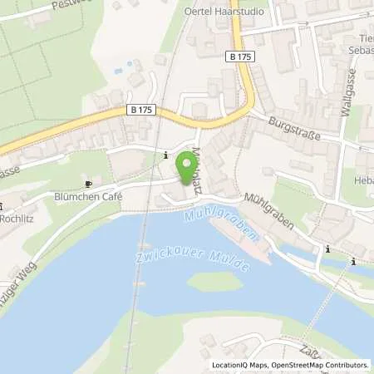
Task: Click the café cup icon above Blümchen Café
Action: point(88,184)
